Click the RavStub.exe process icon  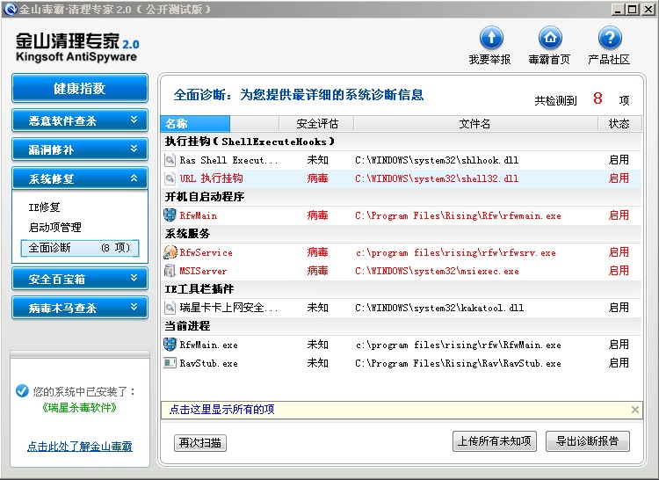click(170, 363)
